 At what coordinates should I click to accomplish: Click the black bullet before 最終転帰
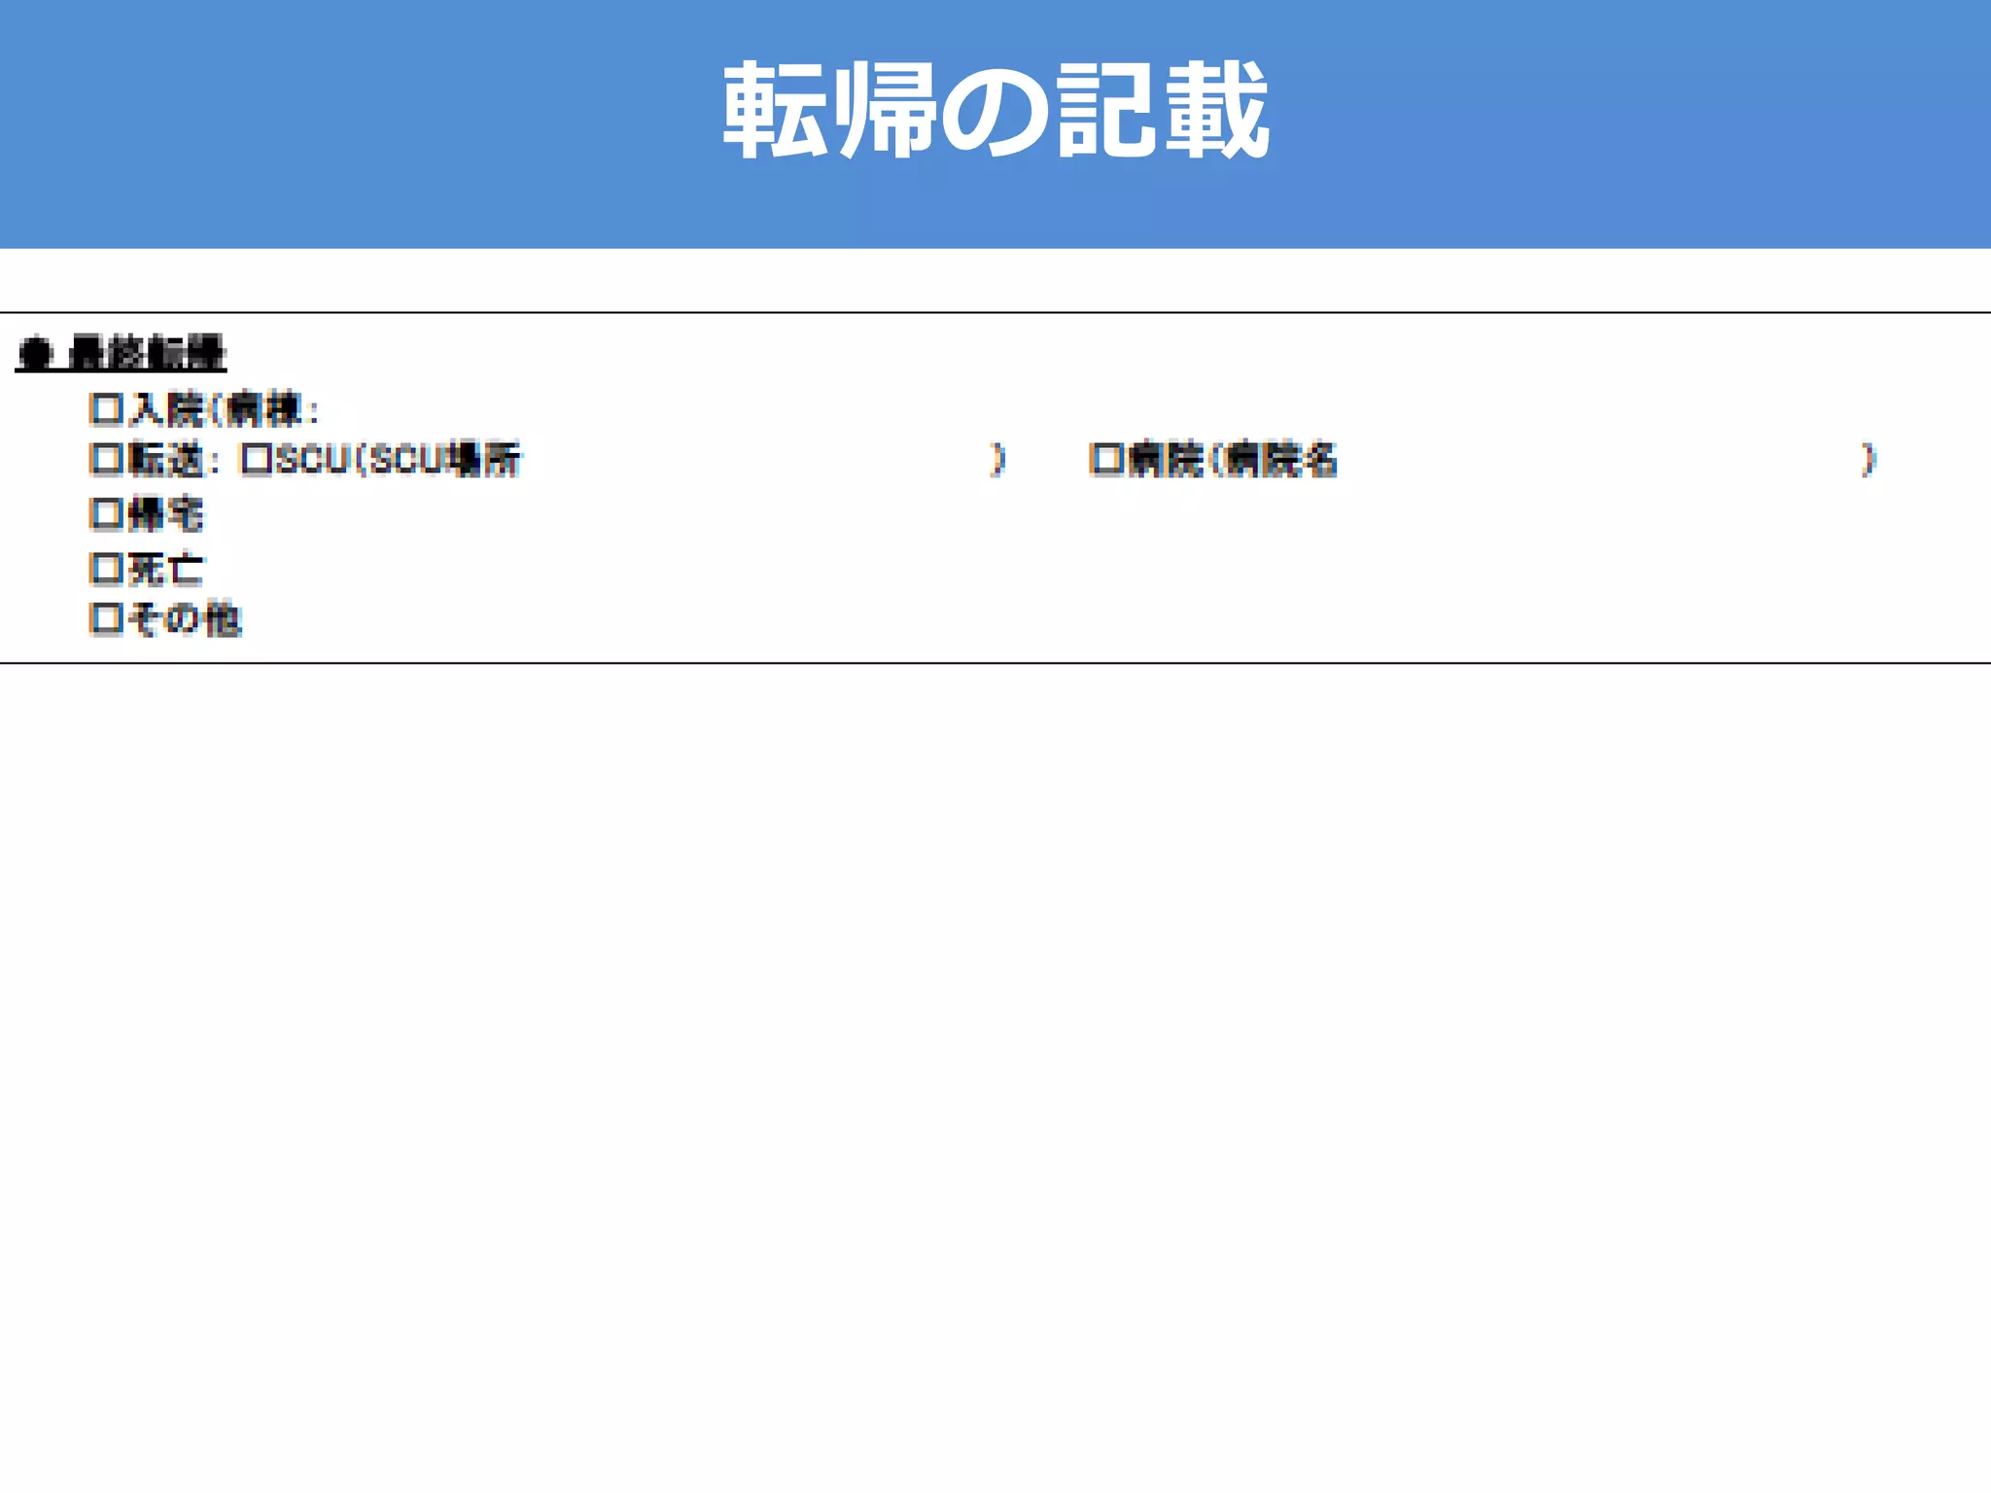(35, 352)
